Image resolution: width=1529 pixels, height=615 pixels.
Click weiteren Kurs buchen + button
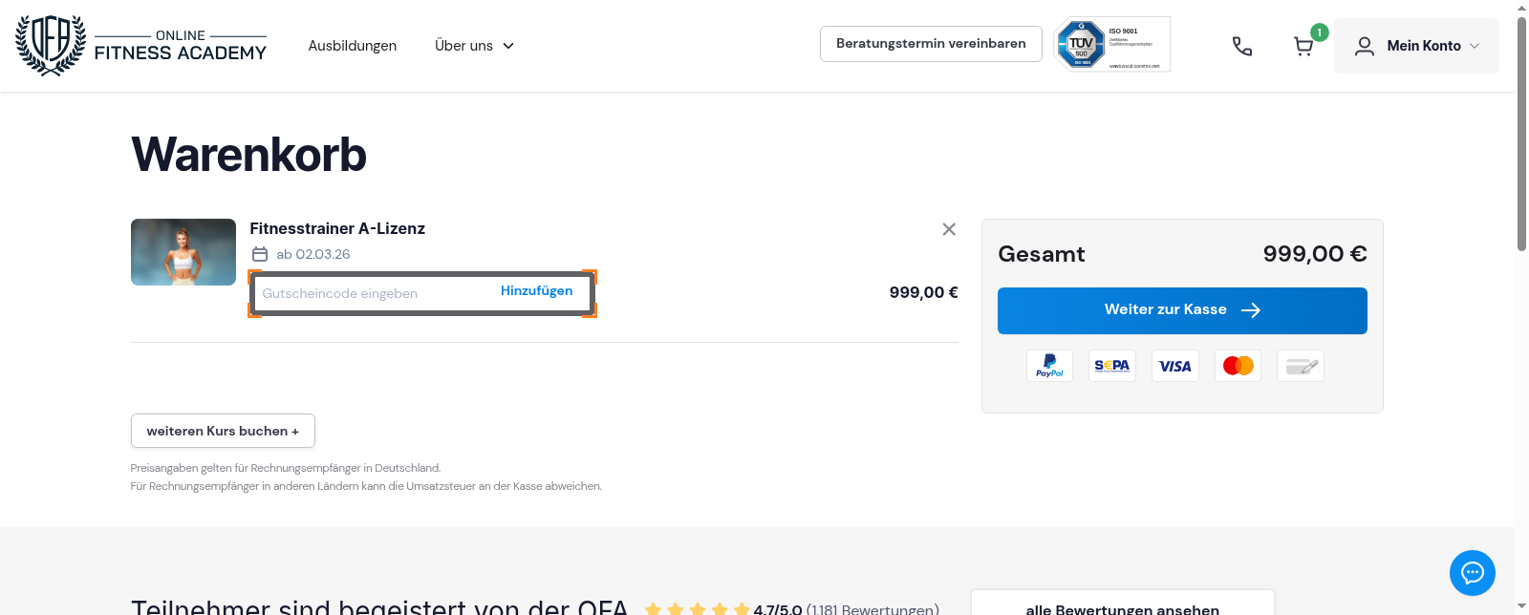tap(223, 431)
